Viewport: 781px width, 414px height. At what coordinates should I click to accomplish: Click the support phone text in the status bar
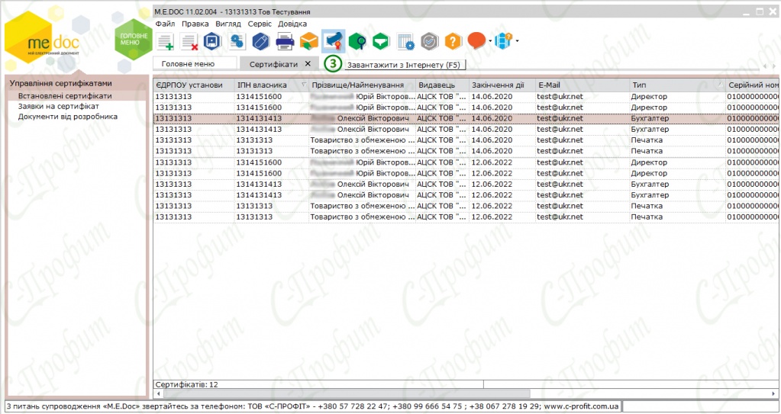coord(313,406)
